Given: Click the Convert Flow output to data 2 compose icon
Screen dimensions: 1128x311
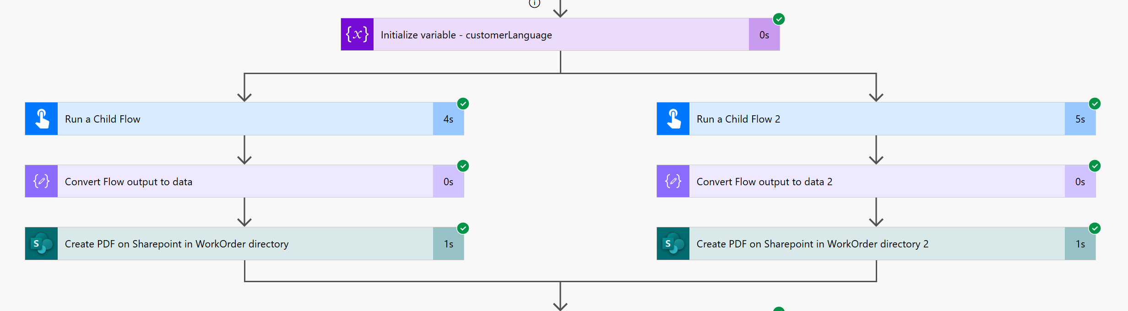Looking at the screenshot, I should click(x=673, y=181).
